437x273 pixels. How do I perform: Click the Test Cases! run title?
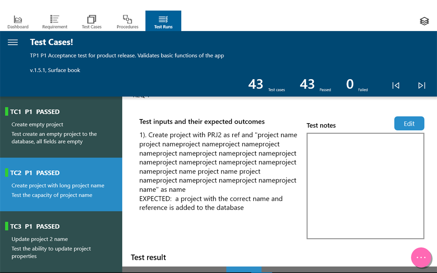click(x=52, y=42)
